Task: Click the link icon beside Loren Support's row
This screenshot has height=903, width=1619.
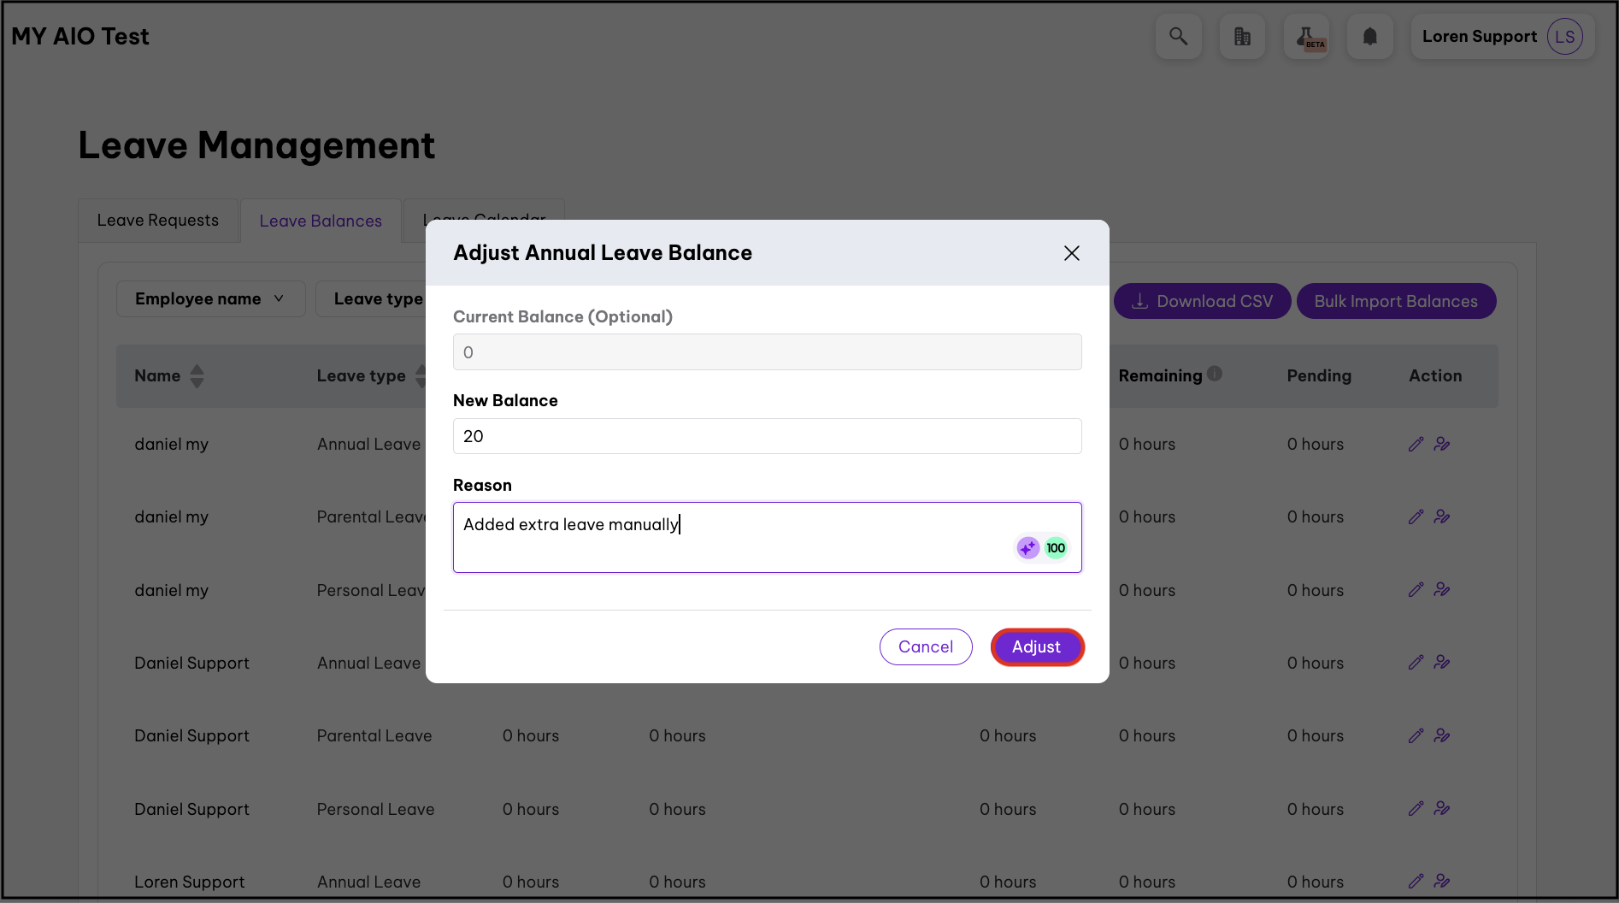Action: (x=1444, y=881)
